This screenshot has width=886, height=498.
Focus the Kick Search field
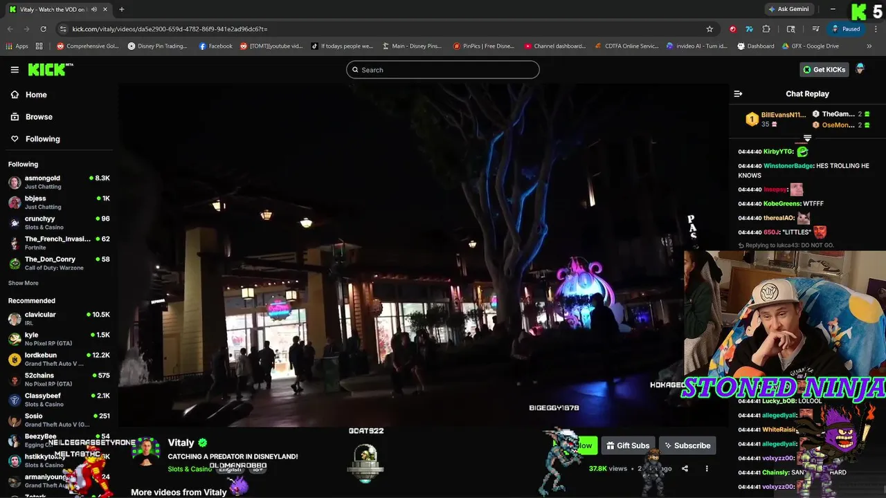[443, 70]
